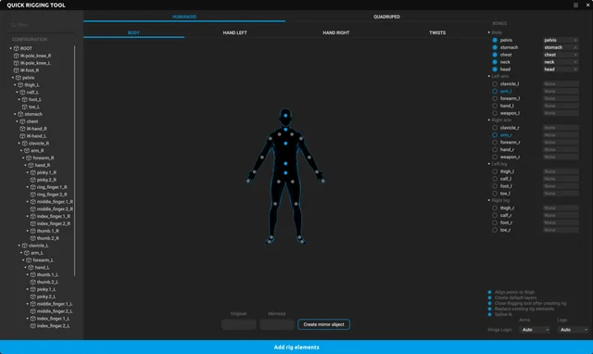Collapse the Left arm bones group

click(x=488, y=76)
